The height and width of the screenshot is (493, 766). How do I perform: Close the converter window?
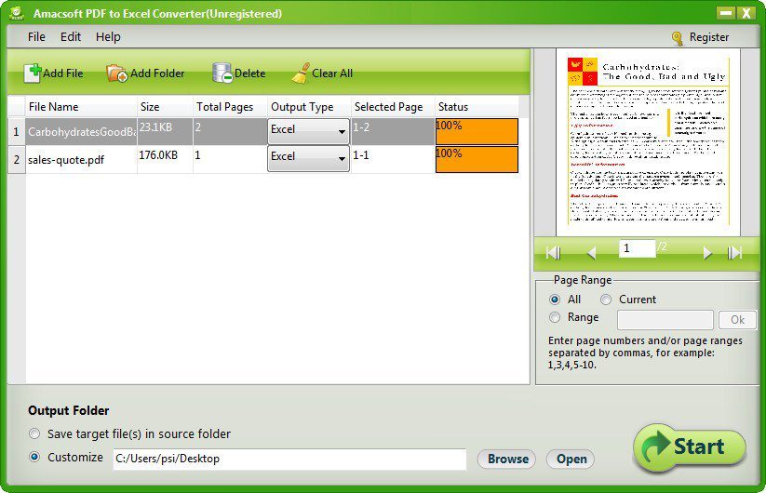coord(746,13)
